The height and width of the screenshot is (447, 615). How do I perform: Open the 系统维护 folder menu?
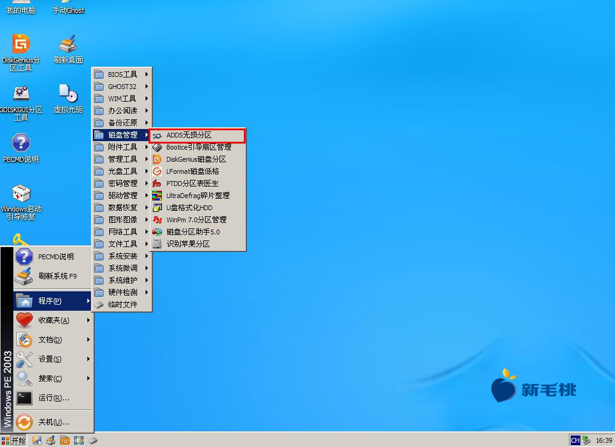pyautogui.click(x=122, y=280)
